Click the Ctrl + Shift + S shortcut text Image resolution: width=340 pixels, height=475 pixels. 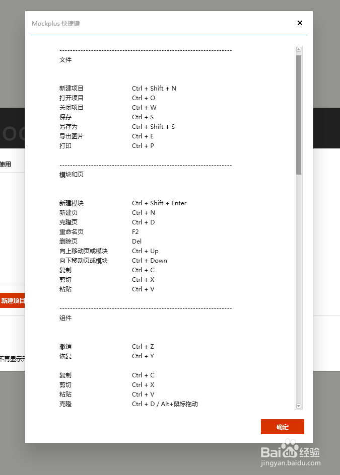pos(154,127)
